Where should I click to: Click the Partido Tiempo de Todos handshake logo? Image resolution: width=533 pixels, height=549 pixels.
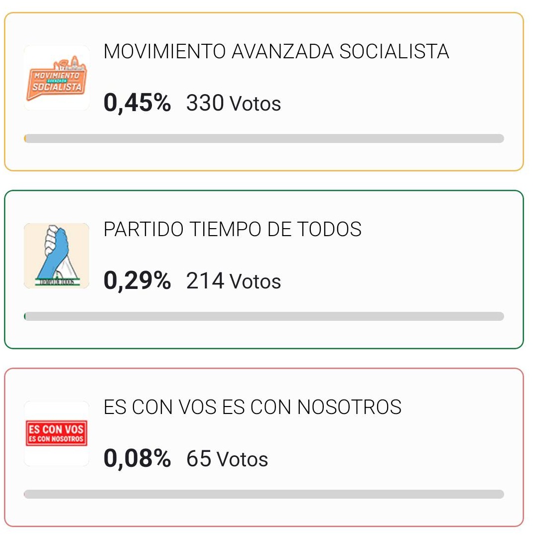[56, 256]
